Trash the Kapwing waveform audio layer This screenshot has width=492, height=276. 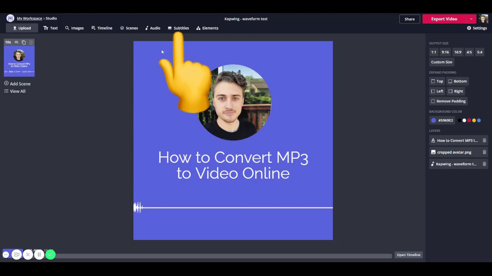pyautogui.click(x=484, y=164)
